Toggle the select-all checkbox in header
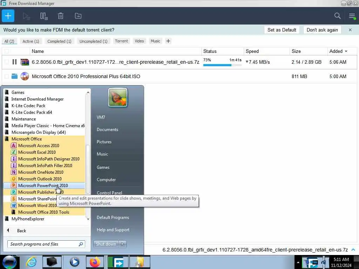This screenshot has width=359, height=269. (x=7, y=51)
